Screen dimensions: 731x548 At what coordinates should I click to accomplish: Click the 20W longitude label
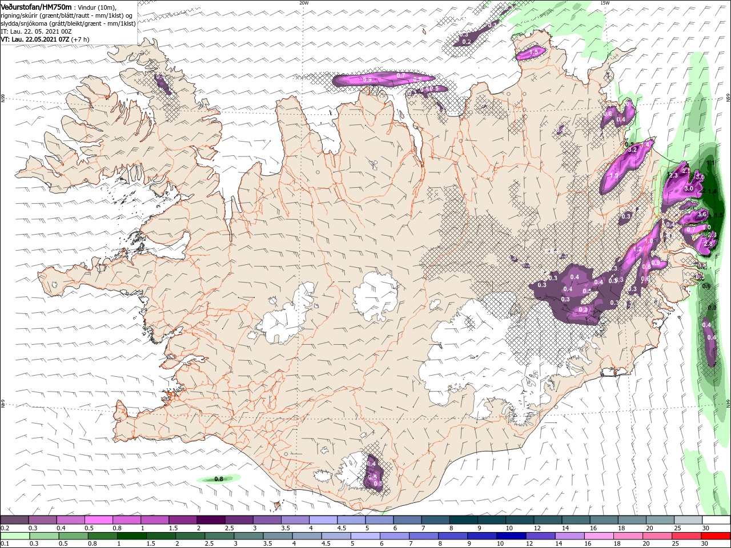pyautogui.click(x=304, y=2)
